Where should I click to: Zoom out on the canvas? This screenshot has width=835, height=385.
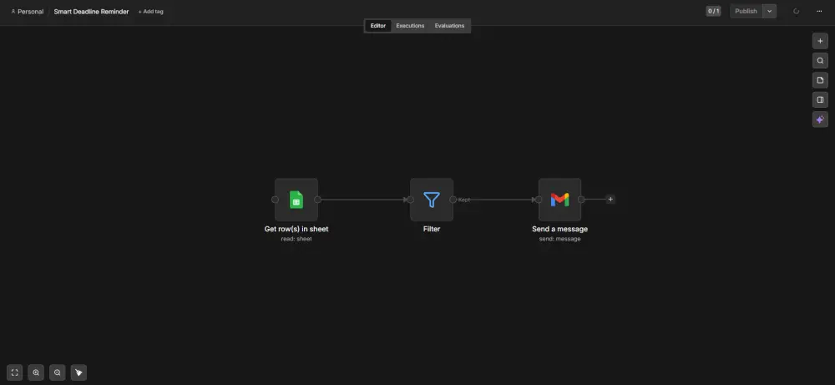(58, 372)
